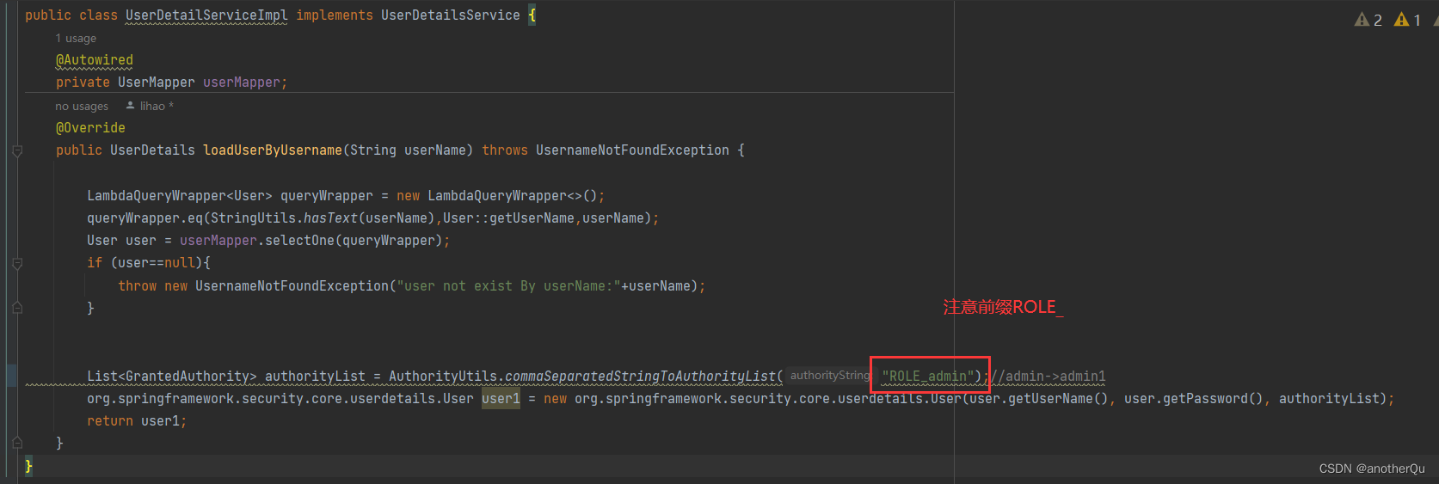Screen dimensions: 1439x484
Task: Click the selectOne method call
Action: pyautogui.click(x=299, y=241)
